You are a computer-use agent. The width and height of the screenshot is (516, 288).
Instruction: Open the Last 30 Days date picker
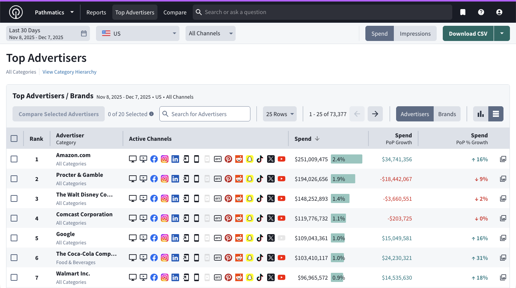point(48,33)
